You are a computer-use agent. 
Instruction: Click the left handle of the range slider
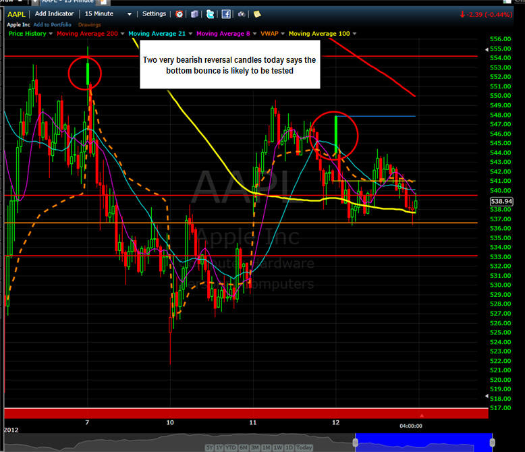(x=356, y=443)
